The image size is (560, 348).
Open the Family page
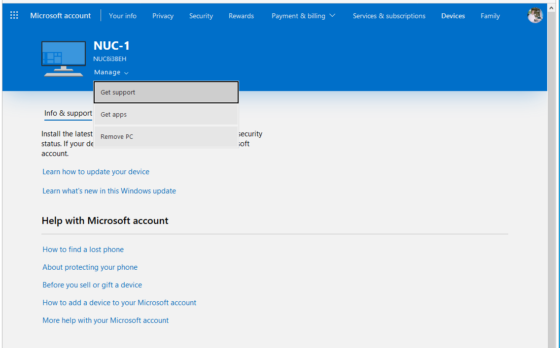point(490,16)
